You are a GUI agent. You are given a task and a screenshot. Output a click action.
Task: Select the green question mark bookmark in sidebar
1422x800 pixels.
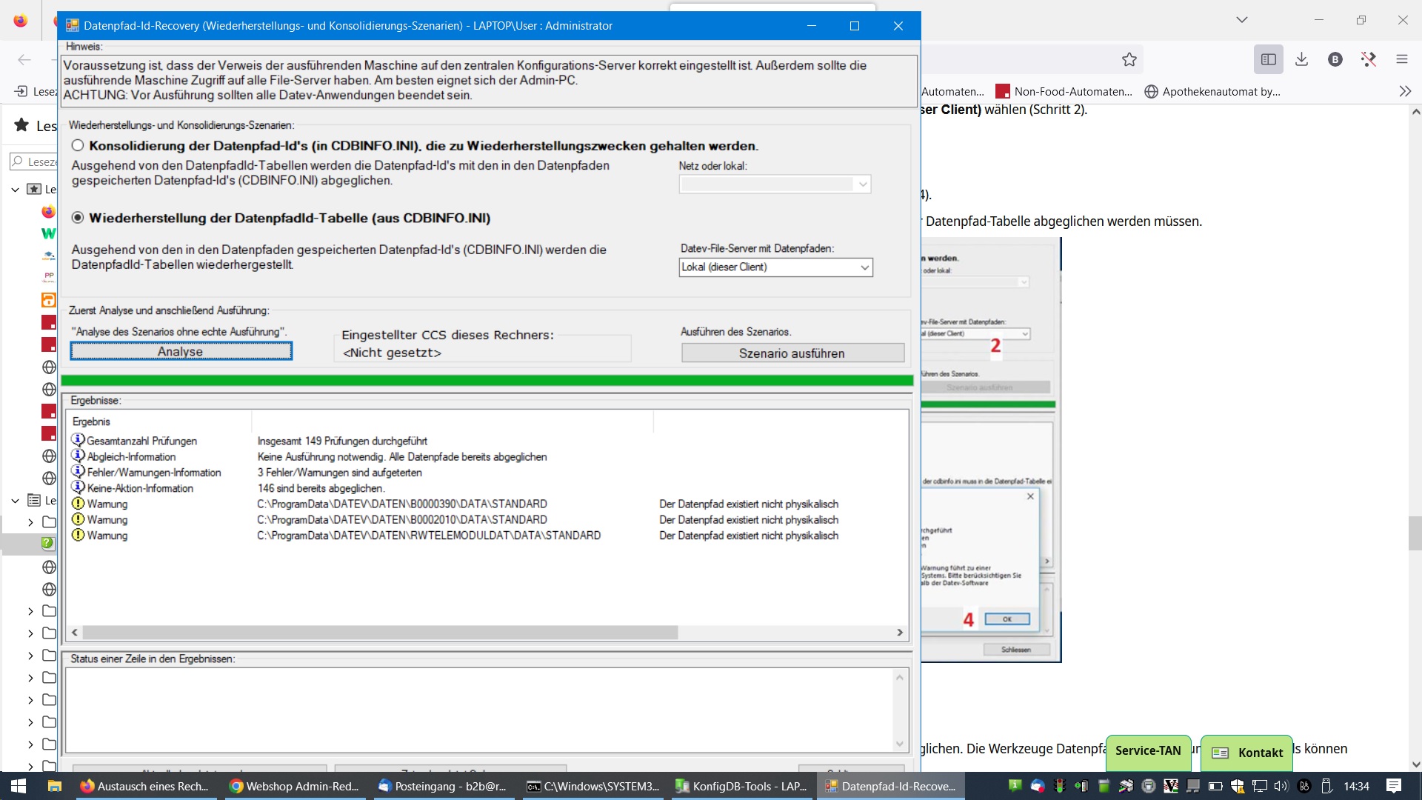click(x=48, y=544)
